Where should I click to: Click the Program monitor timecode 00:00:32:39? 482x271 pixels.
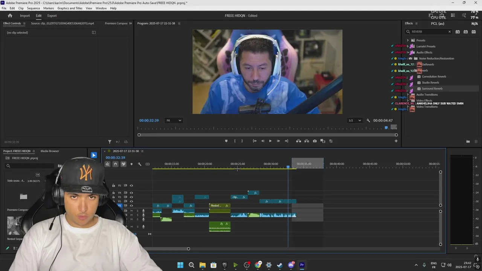(x=149, y=120)
